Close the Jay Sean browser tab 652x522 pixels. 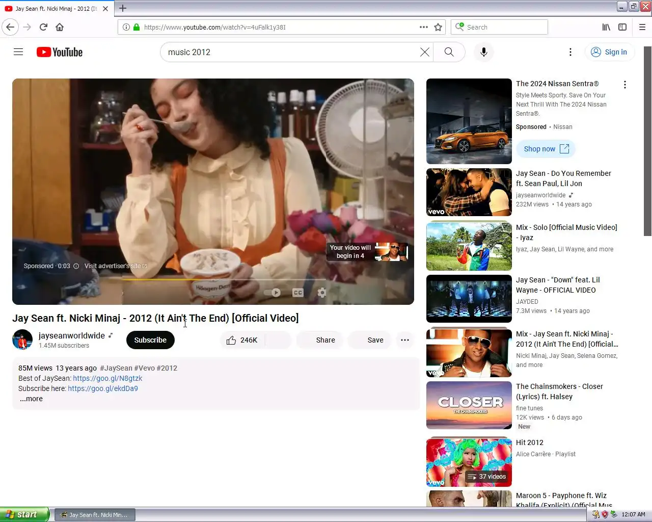(x=105, y=9)
